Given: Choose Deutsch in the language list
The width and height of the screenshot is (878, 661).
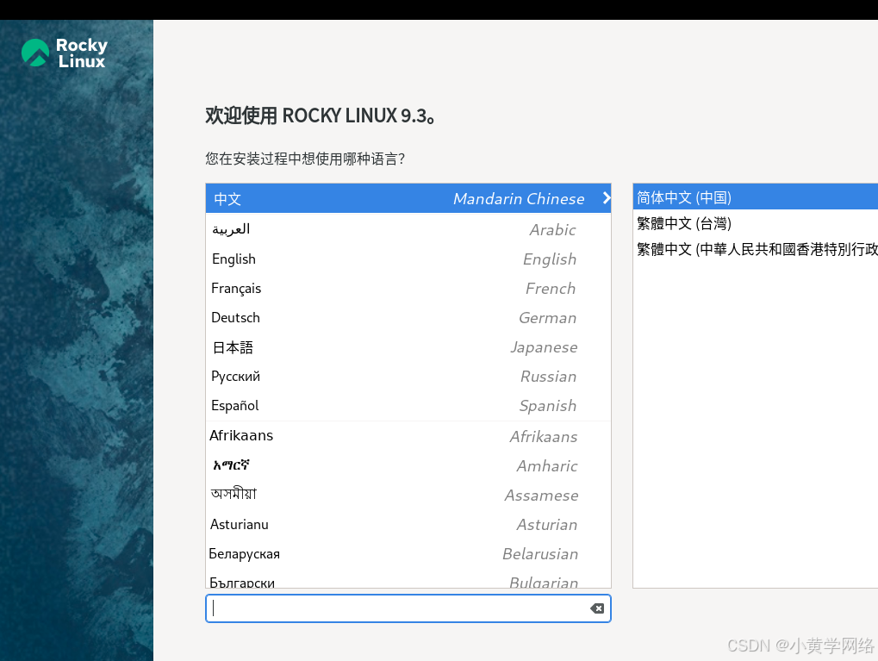Looking at the screenshot, I should pyautogui.click(x=408, y=318).
